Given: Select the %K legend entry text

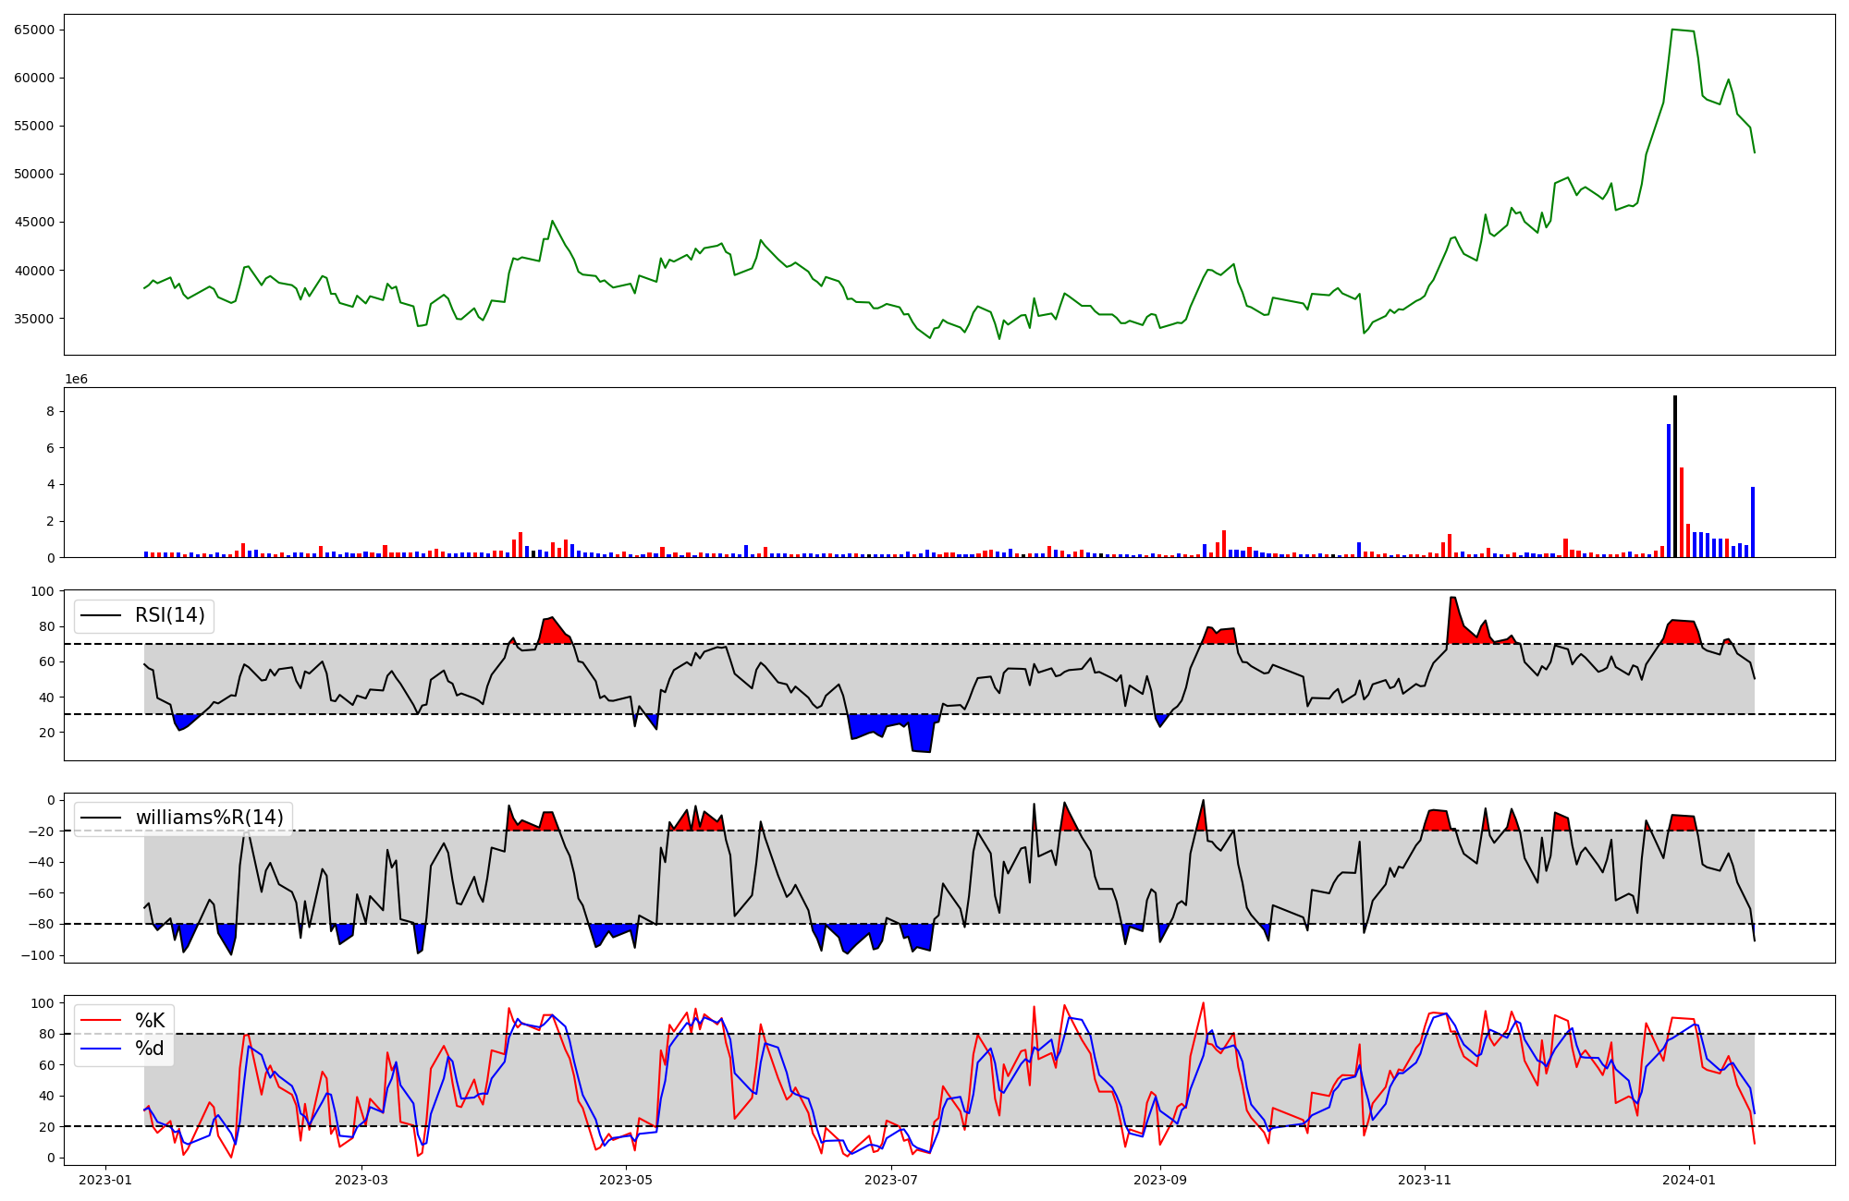Looking at the screenshot, I should point(150,1020).
